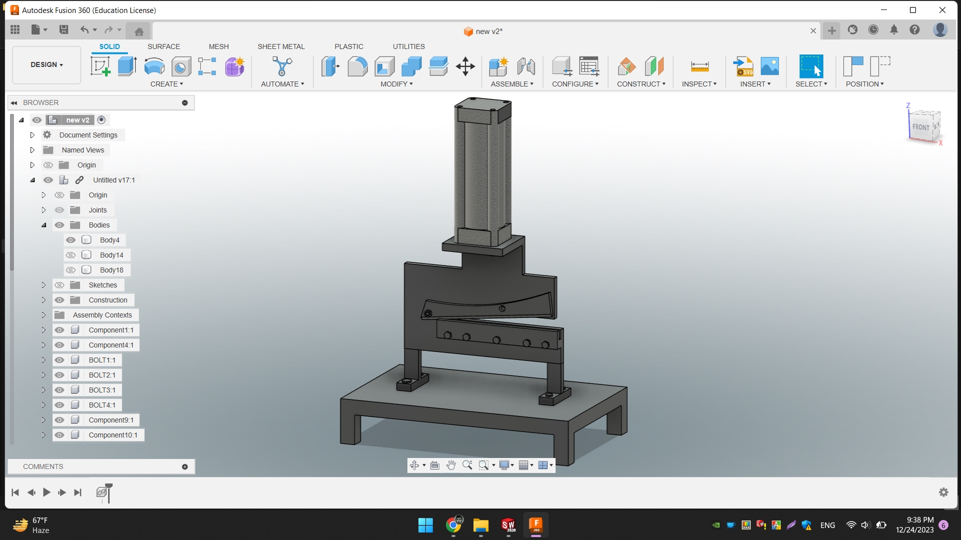Image resolution: width=961 pixels, height=540 pixels.
Task: Expand the Named Views folder
Action: (x=33, y=150)
